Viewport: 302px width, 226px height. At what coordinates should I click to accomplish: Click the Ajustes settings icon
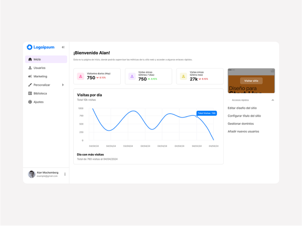[x=30, y=102]
